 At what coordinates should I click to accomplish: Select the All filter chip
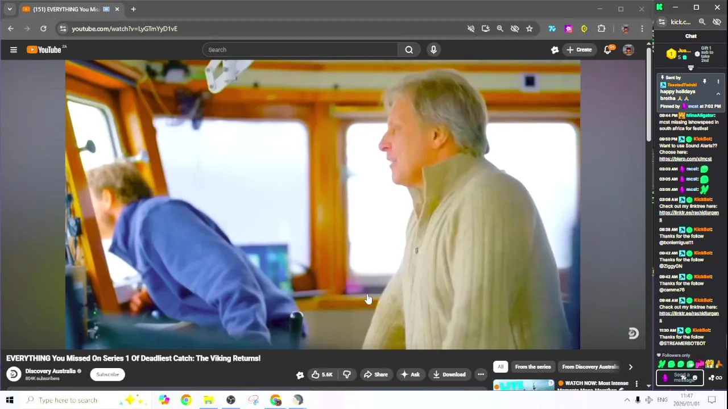coord(500,367)
